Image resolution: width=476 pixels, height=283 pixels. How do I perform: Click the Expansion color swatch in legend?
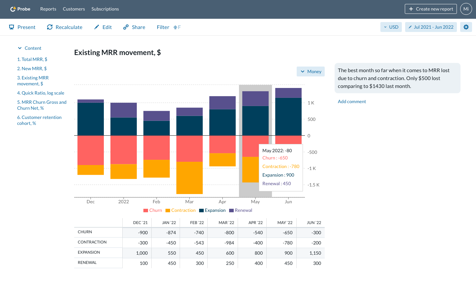[x=201, y=211]
